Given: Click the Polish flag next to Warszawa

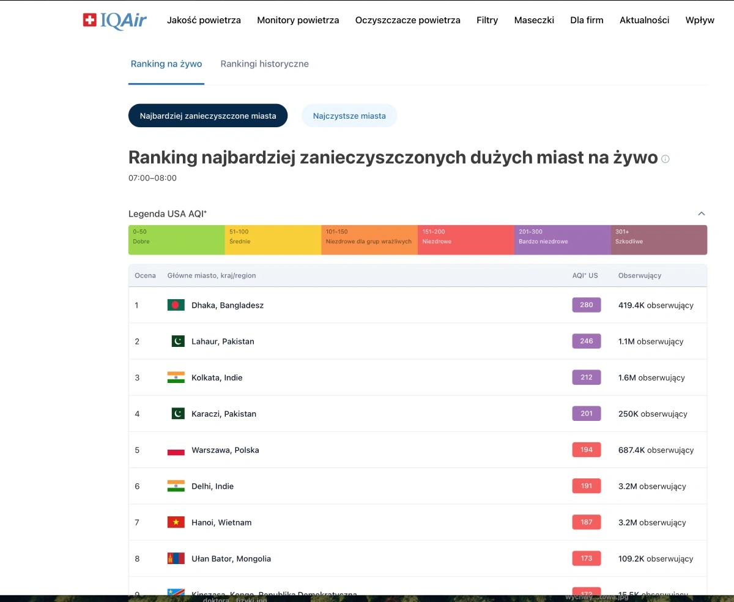Looking at the screenshot, I should (176, 450).
